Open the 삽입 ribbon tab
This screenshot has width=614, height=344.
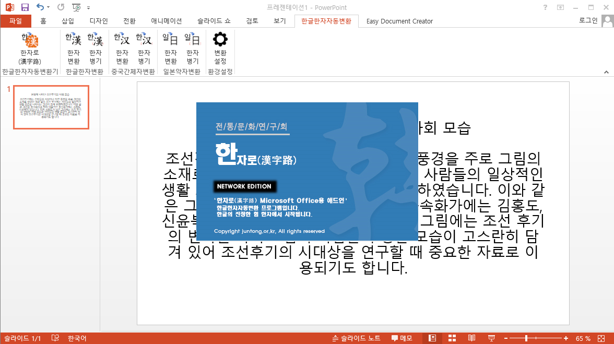pyautogui.click(x=68, y=21)
